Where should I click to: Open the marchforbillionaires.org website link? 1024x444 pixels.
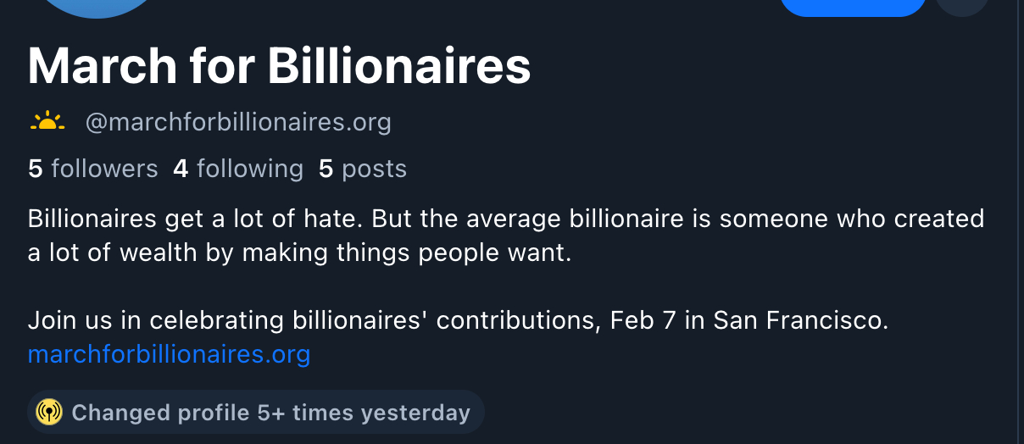pos(169,353)
